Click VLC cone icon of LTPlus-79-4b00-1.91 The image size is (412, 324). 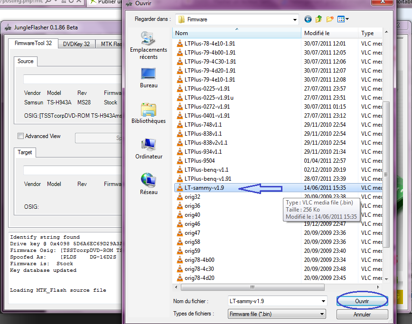coord(180,53)
